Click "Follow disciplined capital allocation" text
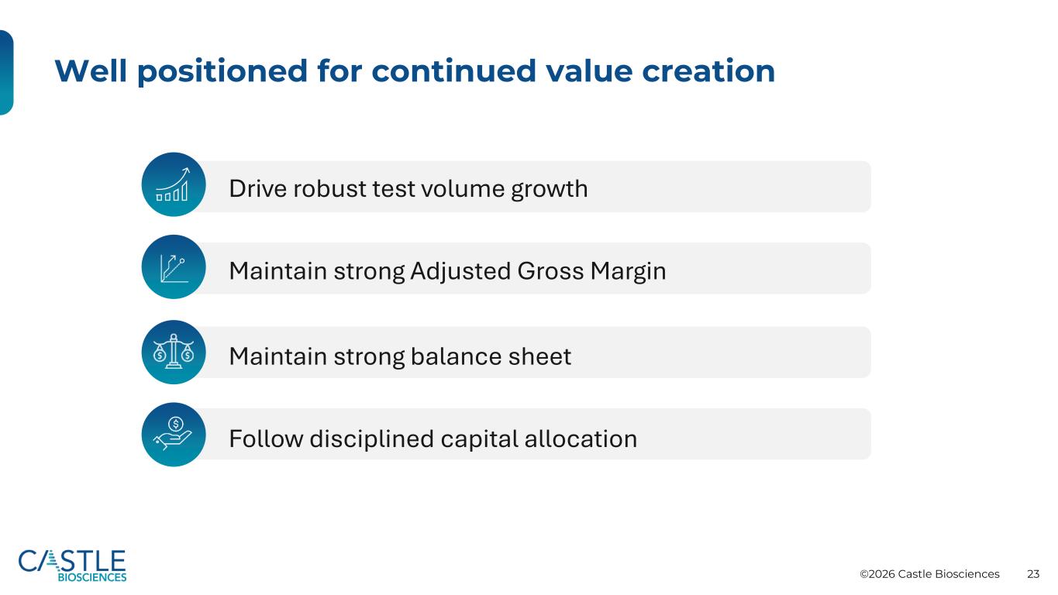The height and width of the screenshot is (595, 1058). tap(433, 439)
